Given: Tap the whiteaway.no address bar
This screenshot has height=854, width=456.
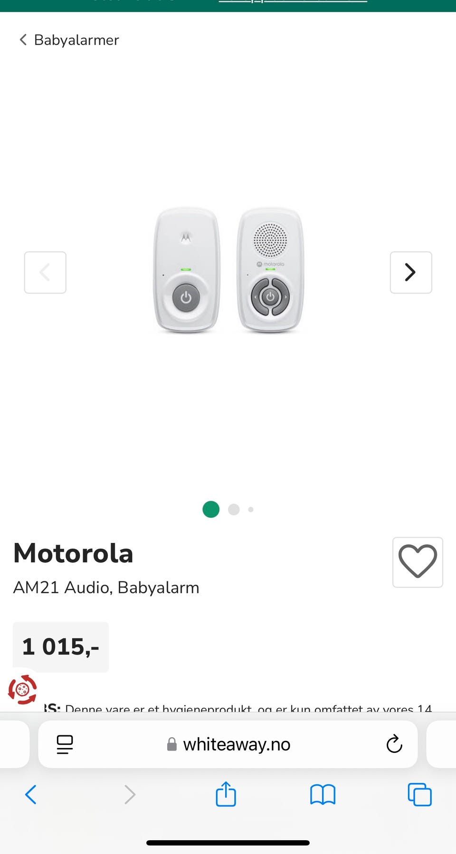Looking at the screenshot, I should click(228, 744).
